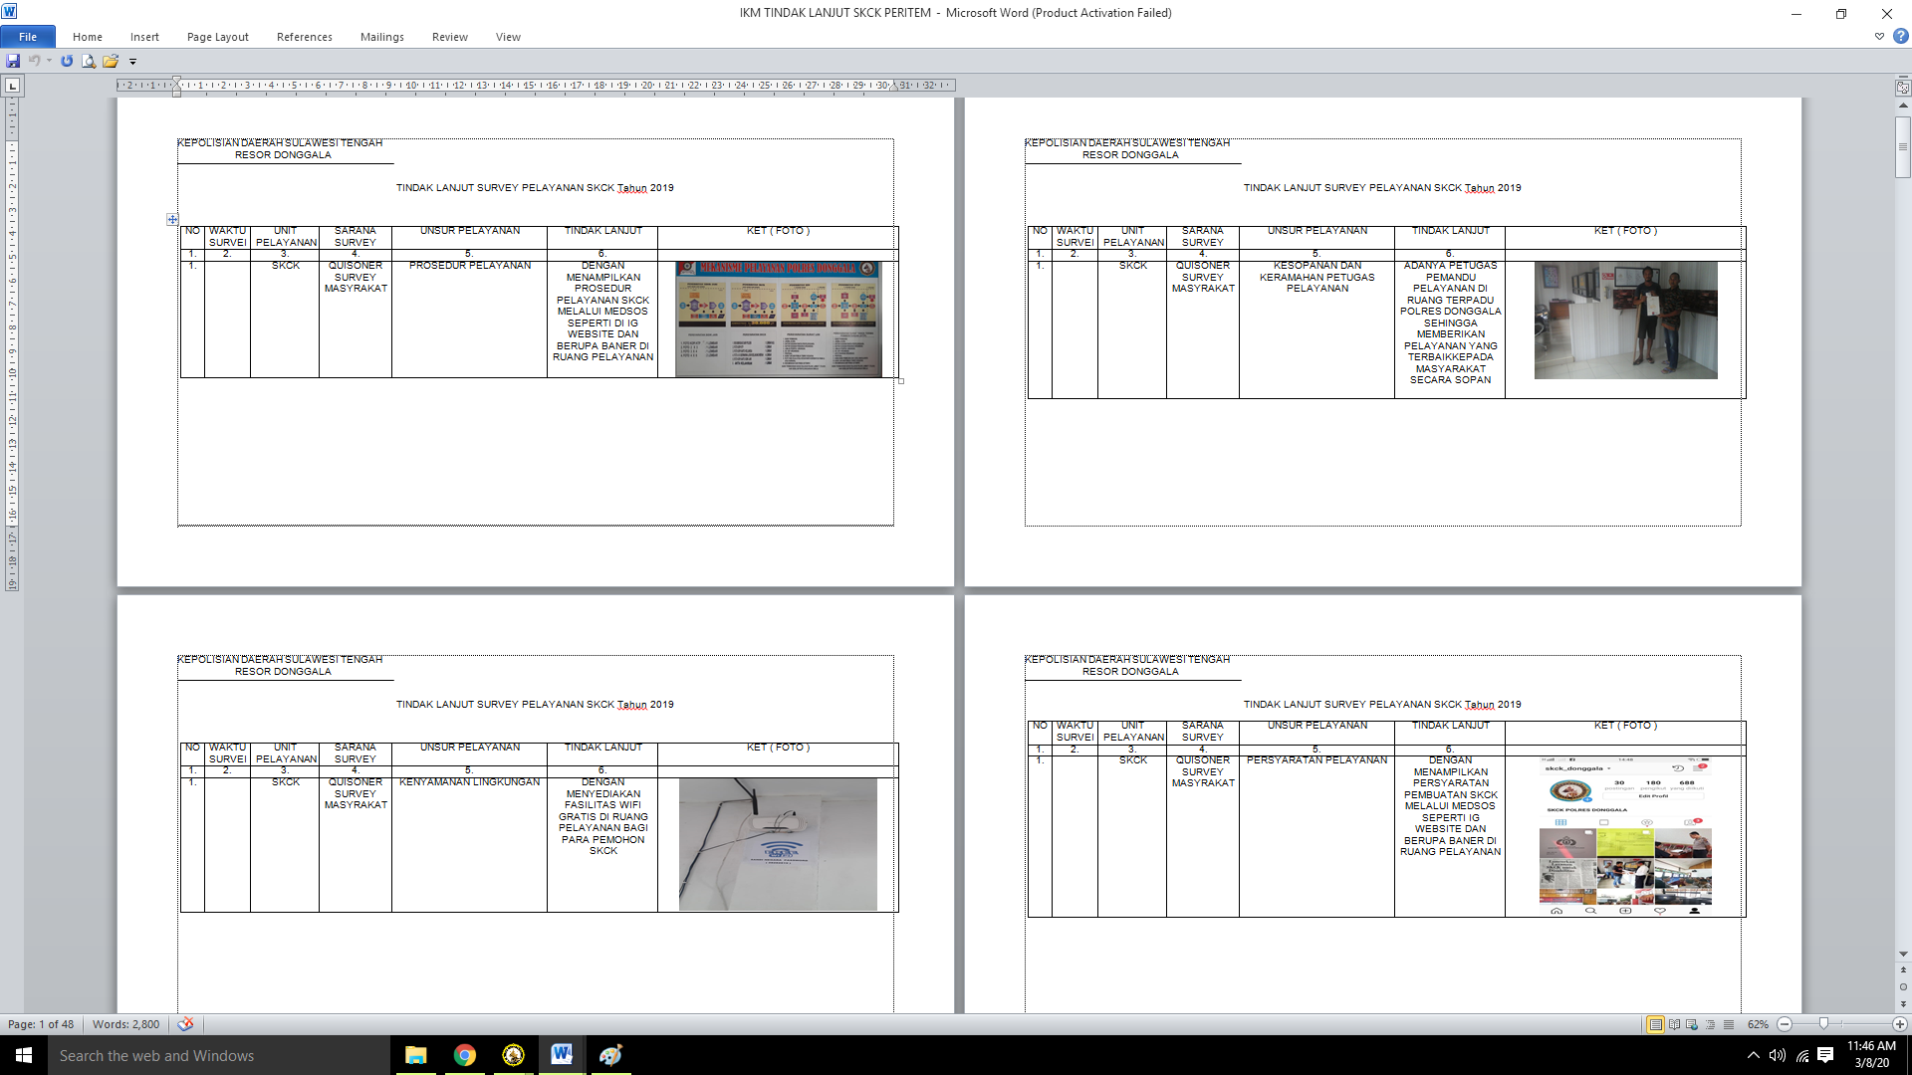Click the Open folder icon in the quick access toolbar
The image size is (1912, 1075).
click(111, 61)
